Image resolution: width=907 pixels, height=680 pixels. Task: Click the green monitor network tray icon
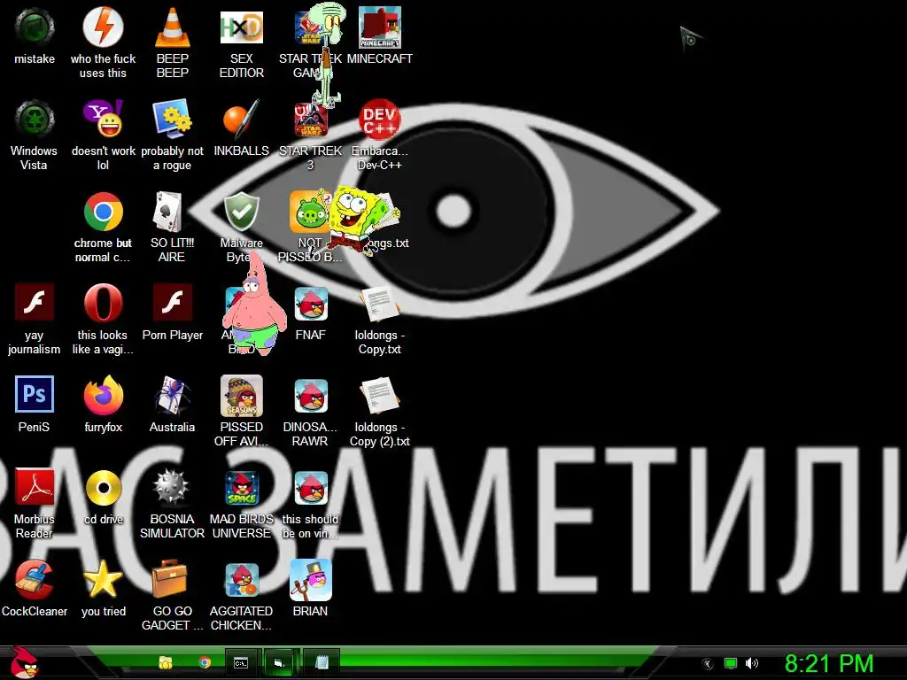point(731,663)
